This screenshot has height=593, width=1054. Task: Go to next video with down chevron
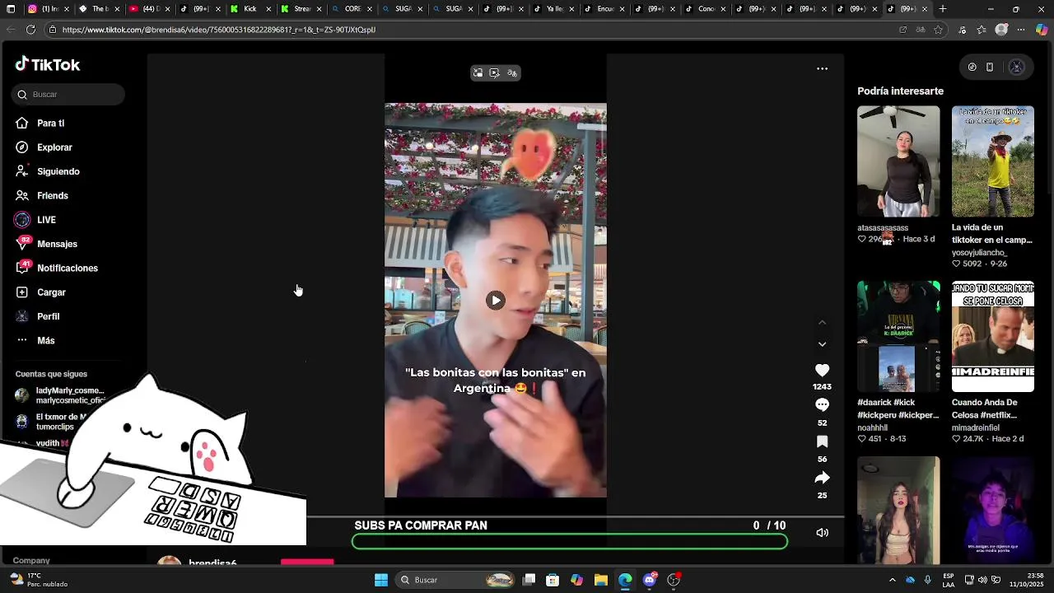822,344
